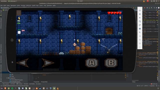Image resolution: width=160 pixels, height=90 pixels.
Task: Rotate emulator right using second rotate icon
Action: pyautogui.click(x=140, y=25)
